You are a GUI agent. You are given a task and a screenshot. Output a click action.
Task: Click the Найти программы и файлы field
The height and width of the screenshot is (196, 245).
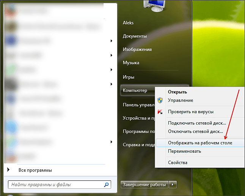[x=60, y=185]
